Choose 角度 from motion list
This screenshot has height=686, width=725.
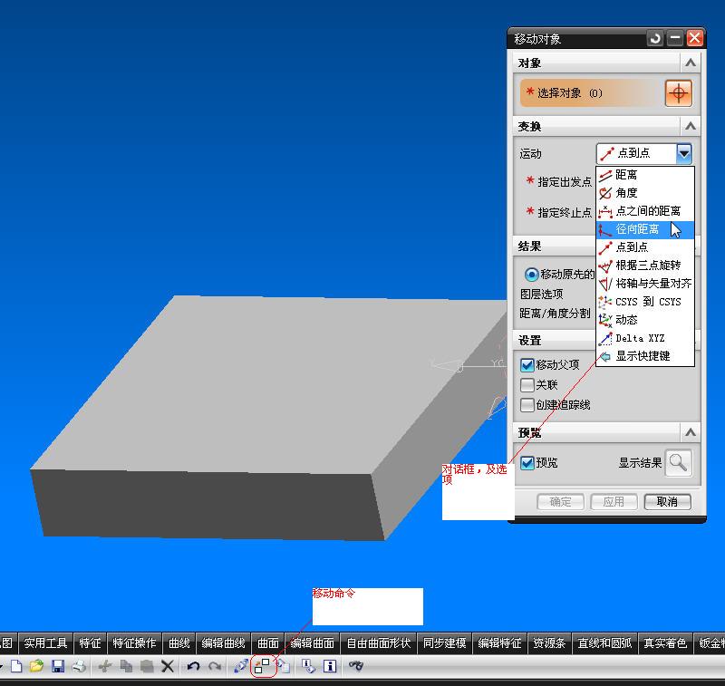645,193
